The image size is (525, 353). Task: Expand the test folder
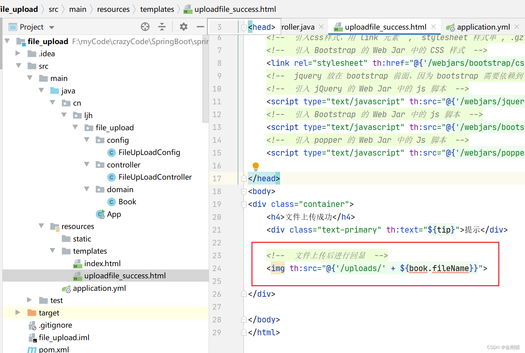point(29,300)
